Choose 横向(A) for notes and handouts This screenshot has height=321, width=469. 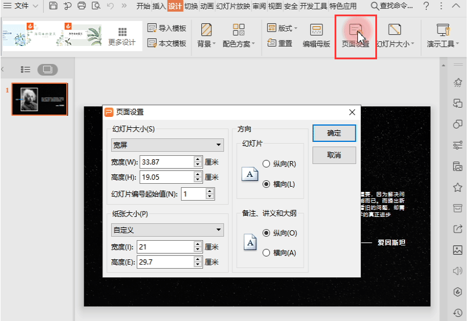267,253
